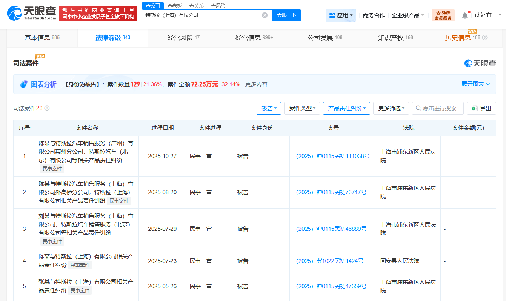
Task: Expand the 案件类型 dropdown
Action: [x=302, y=108]
